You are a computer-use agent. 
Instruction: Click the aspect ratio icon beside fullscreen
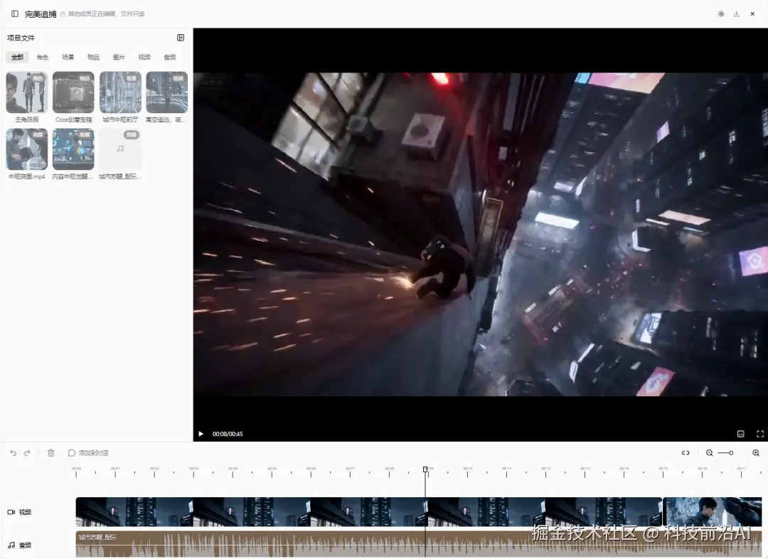[740, 434]
